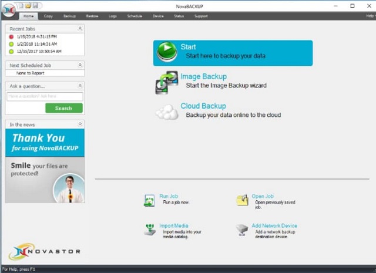Open the Support tab
Image resolution: width=376 pixels, height=273 pixels.
click(x=201, y=16)
